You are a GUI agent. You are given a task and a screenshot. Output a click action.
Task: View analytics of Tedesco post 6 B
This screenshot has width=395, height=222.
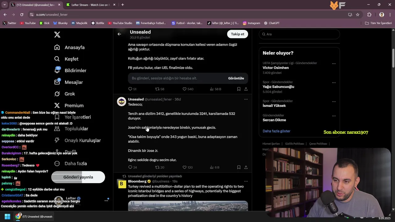[212, 167]
